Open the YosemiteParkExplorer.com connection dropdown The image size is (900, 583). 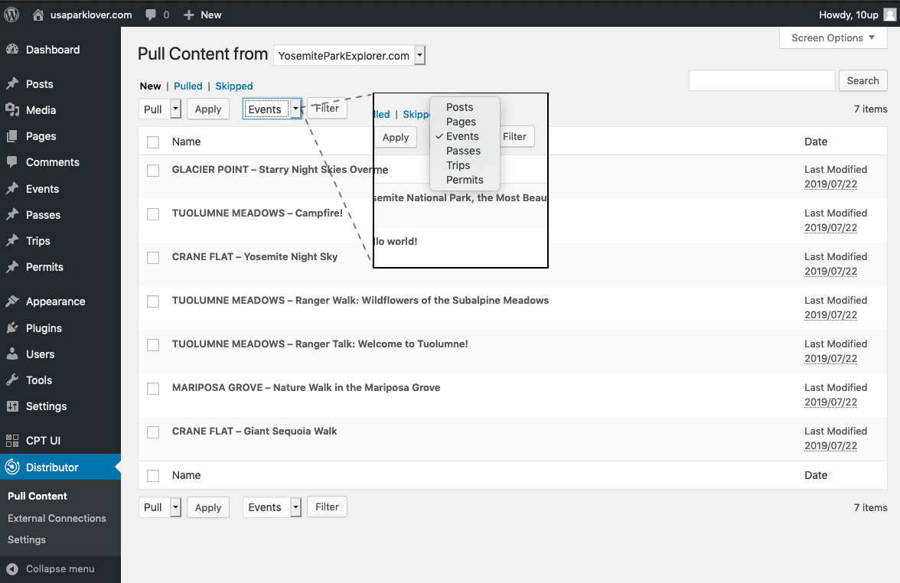coord(350,56)
